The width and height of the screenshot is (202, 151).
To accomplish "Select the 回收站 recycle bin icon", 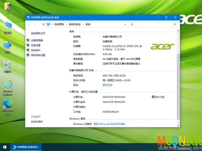I will [8, 66].
